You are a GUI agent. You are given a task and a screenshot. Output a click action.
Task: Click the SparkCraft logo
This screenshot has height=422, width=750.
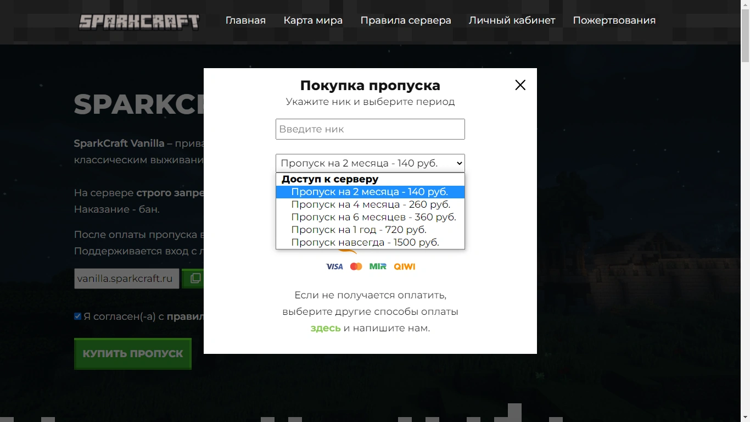139,21
